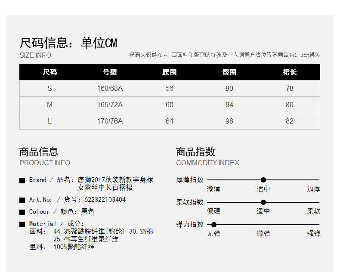Click the 弹力指数 slider knob

click(214, 225)
